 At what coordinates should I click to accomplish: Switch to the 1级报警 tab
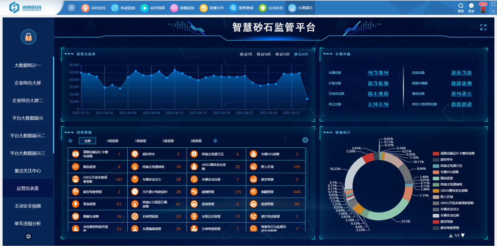coord(140,141)
